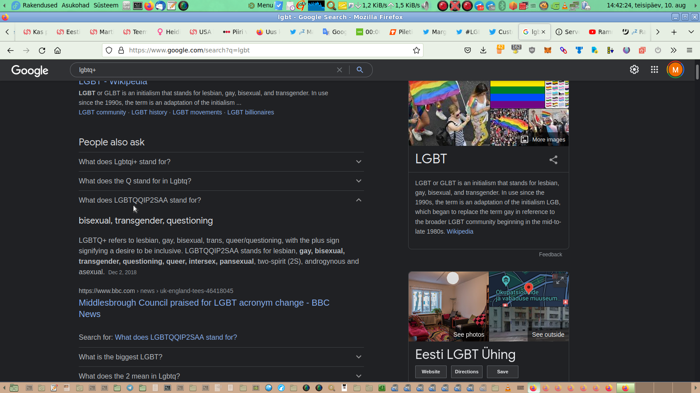Open the Süsteem system menu
This screenshot has width=700, height=393.
click(x=106, y=5)
